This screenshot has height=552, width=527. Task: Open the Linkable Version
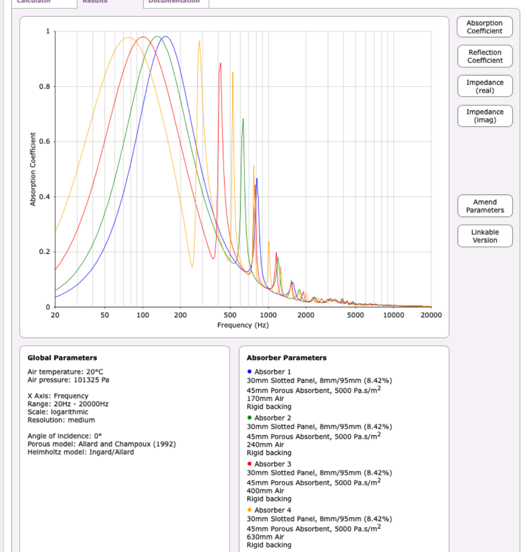pos(485,236)
